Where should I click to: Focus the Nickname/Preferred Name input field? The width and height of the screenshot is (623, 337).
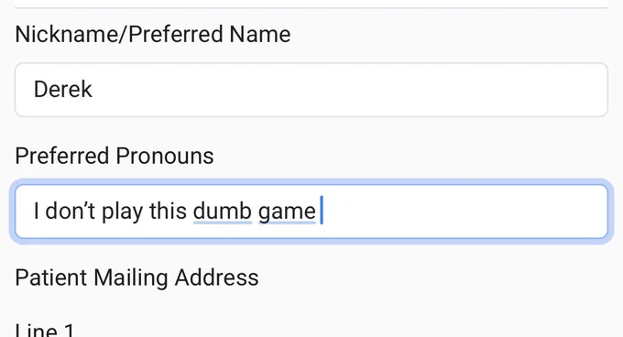pyautogui.click(x=311, y=90)
